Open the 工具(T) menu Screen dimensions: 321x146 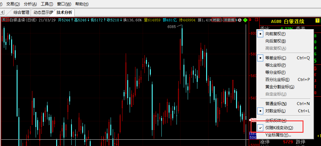point(47,4)
